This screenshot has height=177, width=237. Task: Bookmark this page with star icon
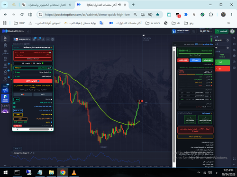click(x=157, y=15)
